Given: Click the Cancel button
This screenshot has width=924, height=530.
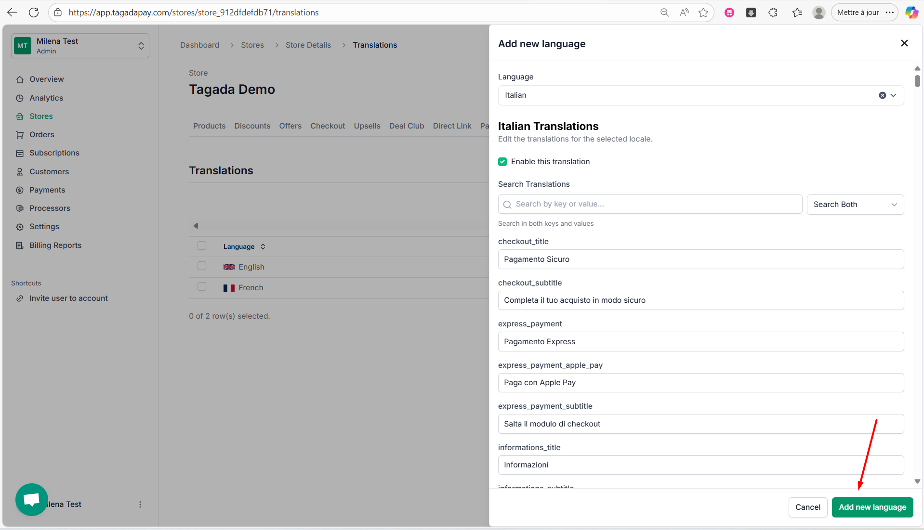Looking at the screenshot, I should 808,507.
